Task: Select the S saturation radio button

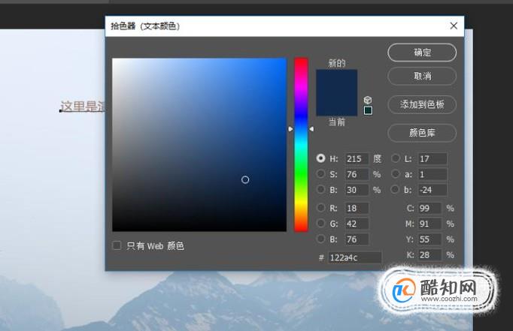Action: (320, 173)
